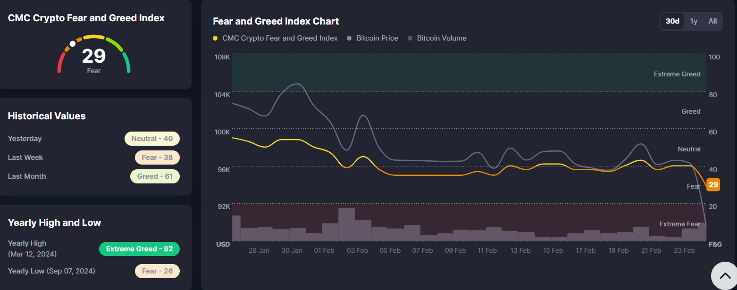Click the Neutral zone label in the chart
Image resolution: width=737 pixels, height=290 pixels.
click(x=689, y=149)
